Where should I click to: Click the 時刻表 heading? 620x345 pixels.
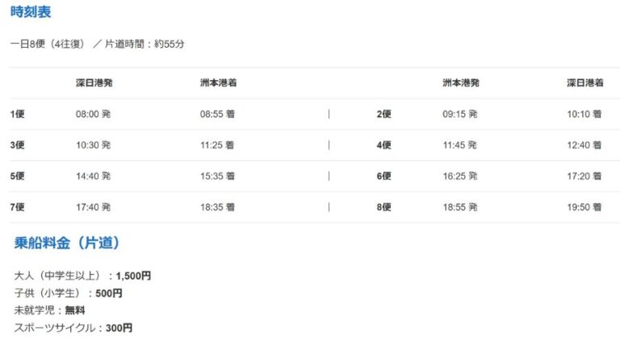click(x=32, y=12)
